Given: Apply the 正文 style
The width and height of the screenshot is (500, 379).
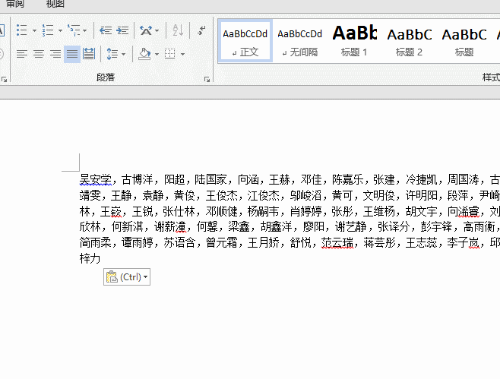Looking at the screenshot, I should pyautogui.click(x=245, y=41).
